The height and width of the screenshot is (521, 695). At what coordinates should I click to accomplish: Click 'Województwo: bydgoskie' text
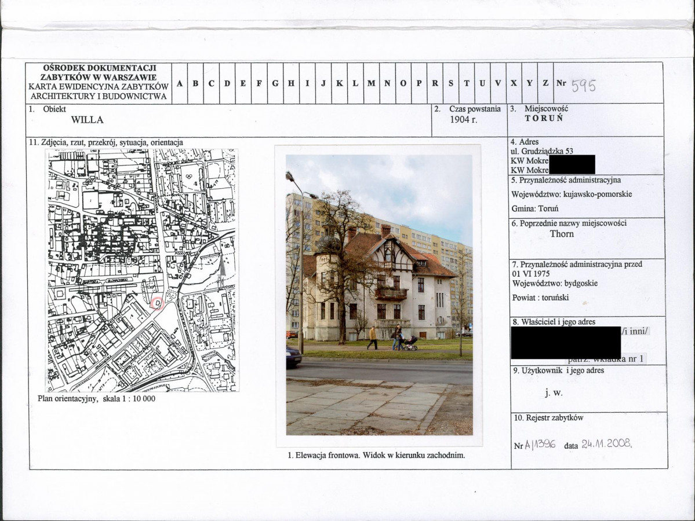(555, 283)
